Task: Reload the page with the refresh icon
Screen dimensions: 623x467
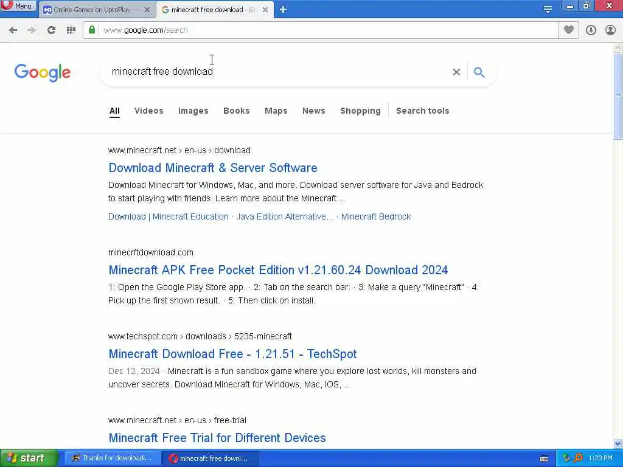Action: (51, 30)
